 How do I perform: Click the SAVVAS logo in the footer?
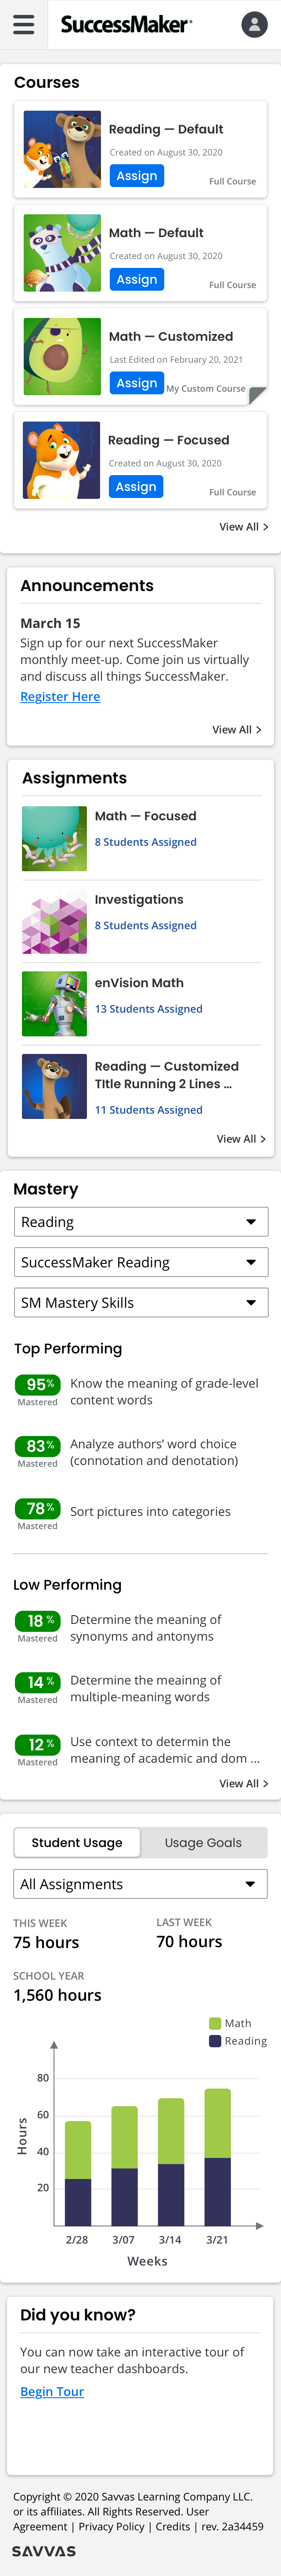pos(44,2550)
